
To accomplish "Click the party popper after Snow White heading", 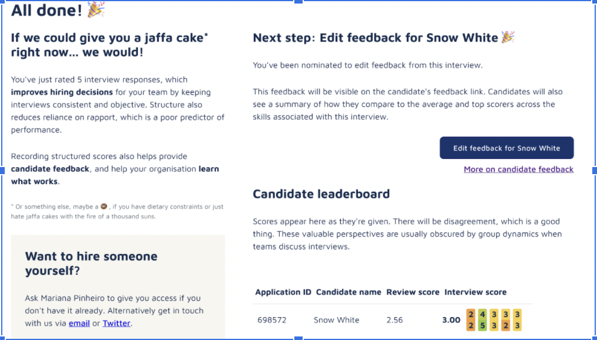I will tap(508, 38).
